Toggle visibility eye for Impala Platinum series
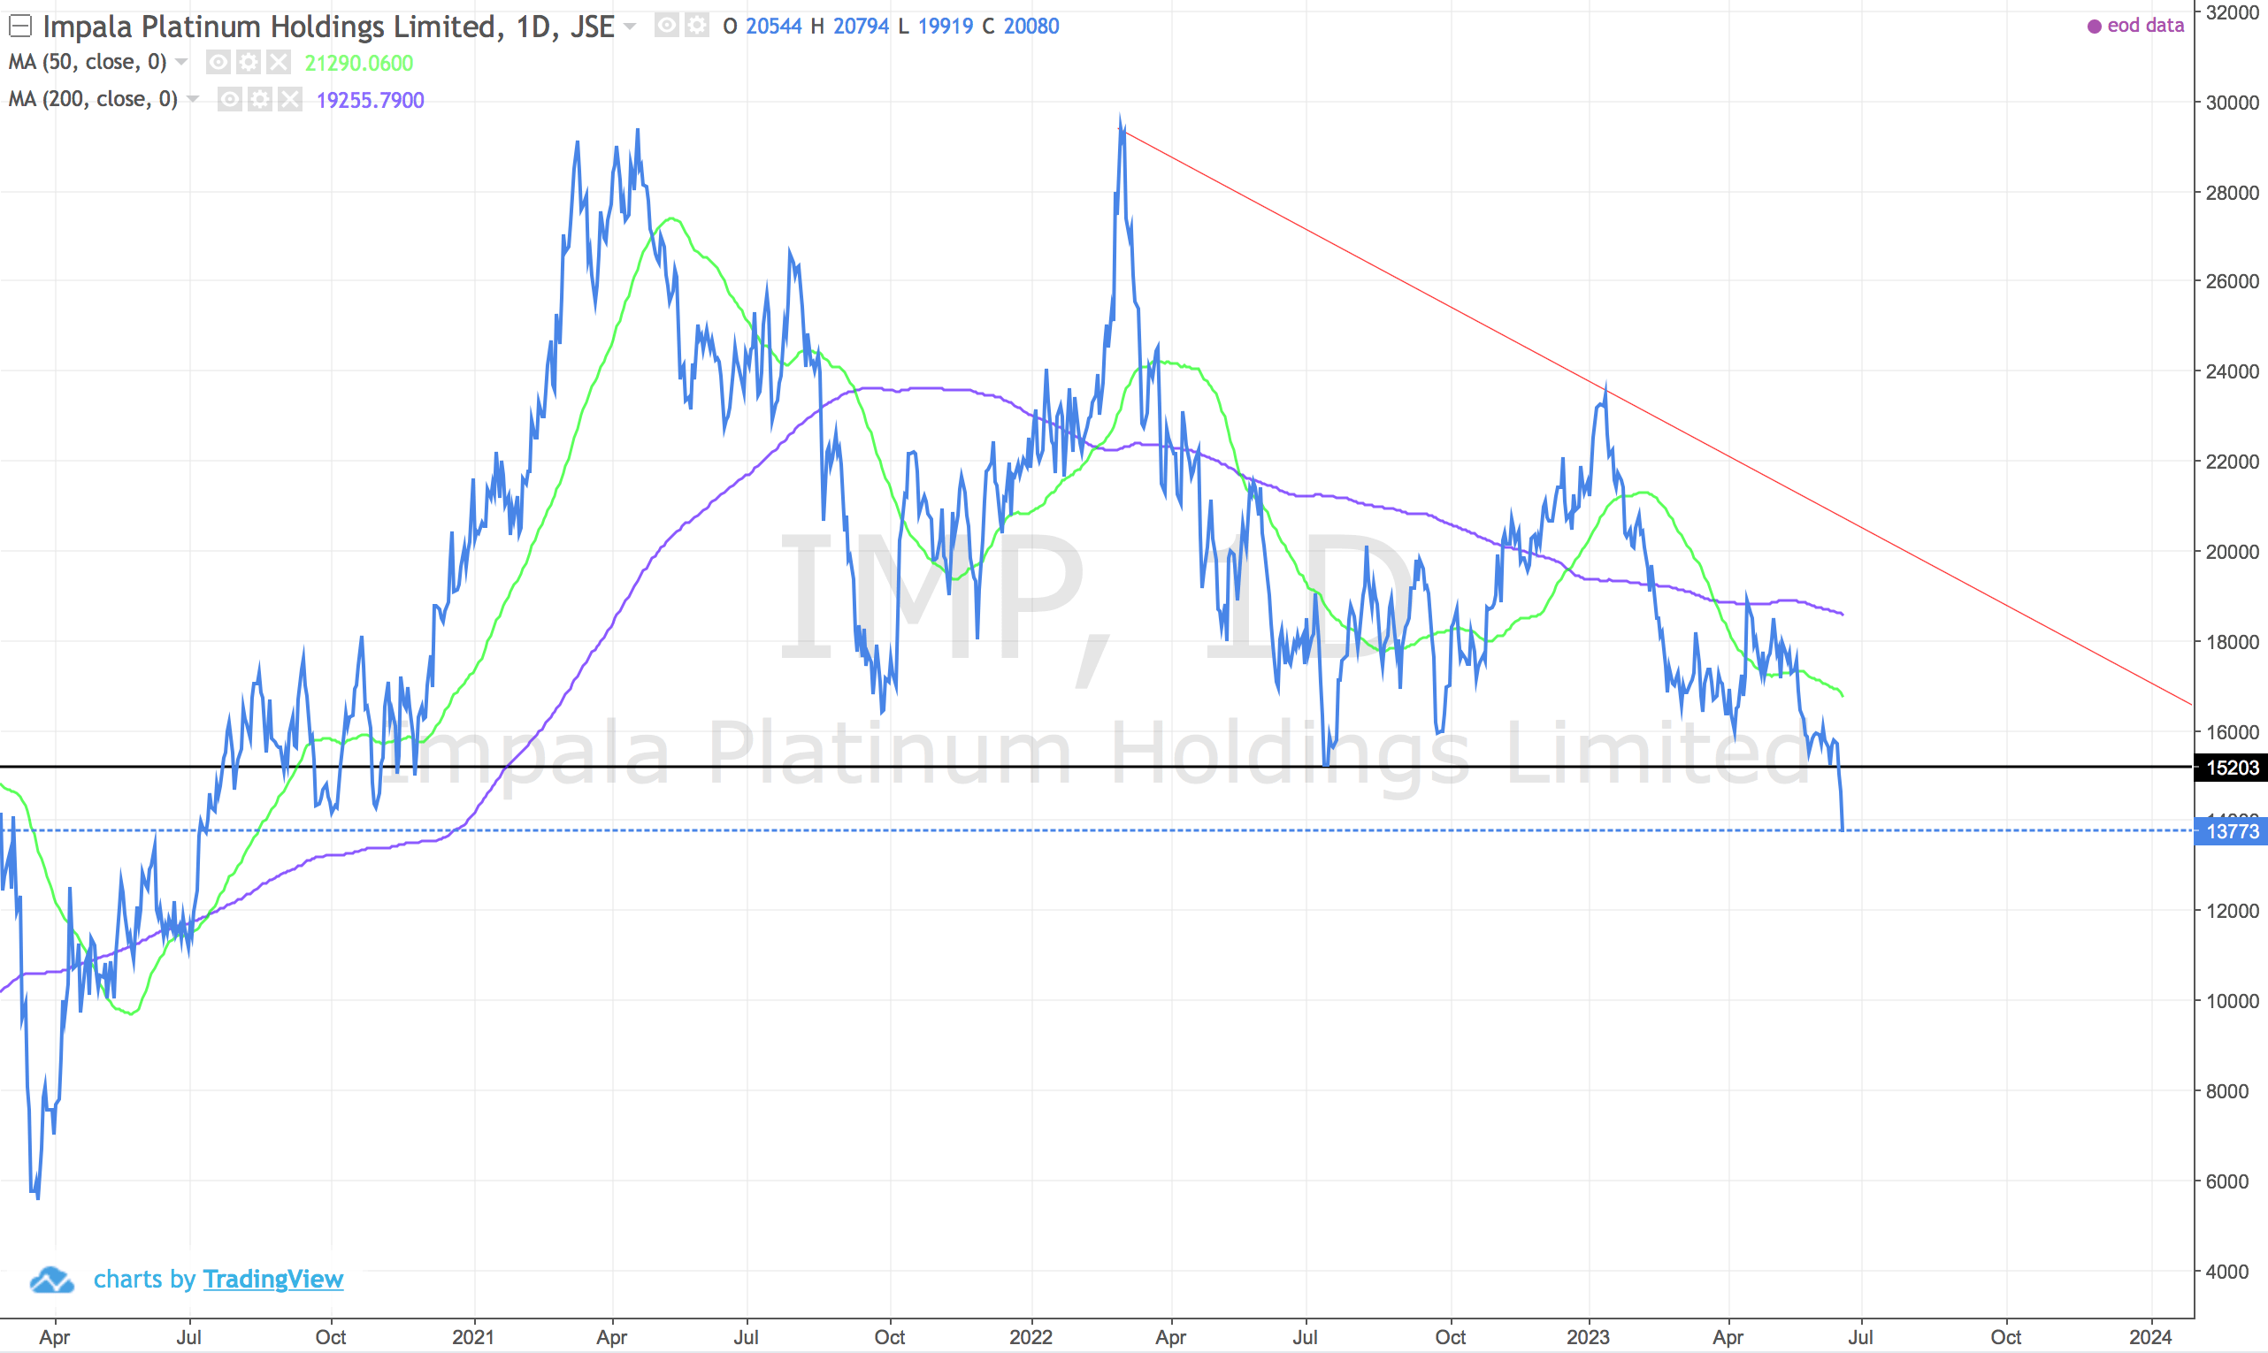This screenshot has width=2268, height=1353. click(667, 26)
